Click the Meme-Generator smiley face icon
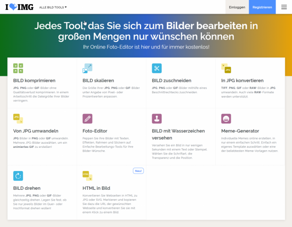The image size is (292, 227). [226, 118]
